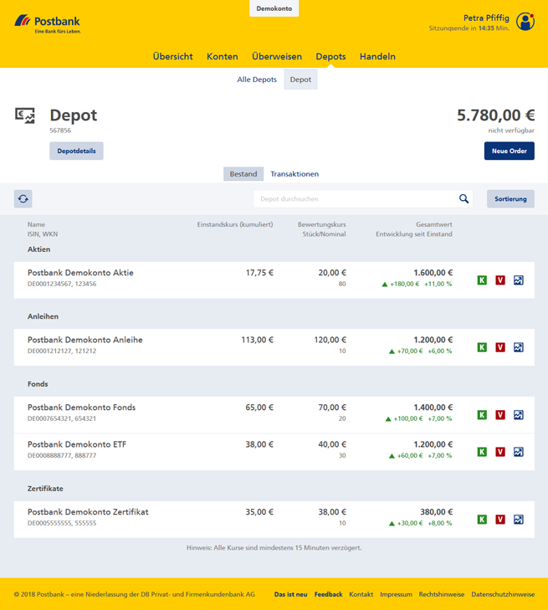
Task: Click the green K buy icon for Zertifikat
Action: coord(482,520)
